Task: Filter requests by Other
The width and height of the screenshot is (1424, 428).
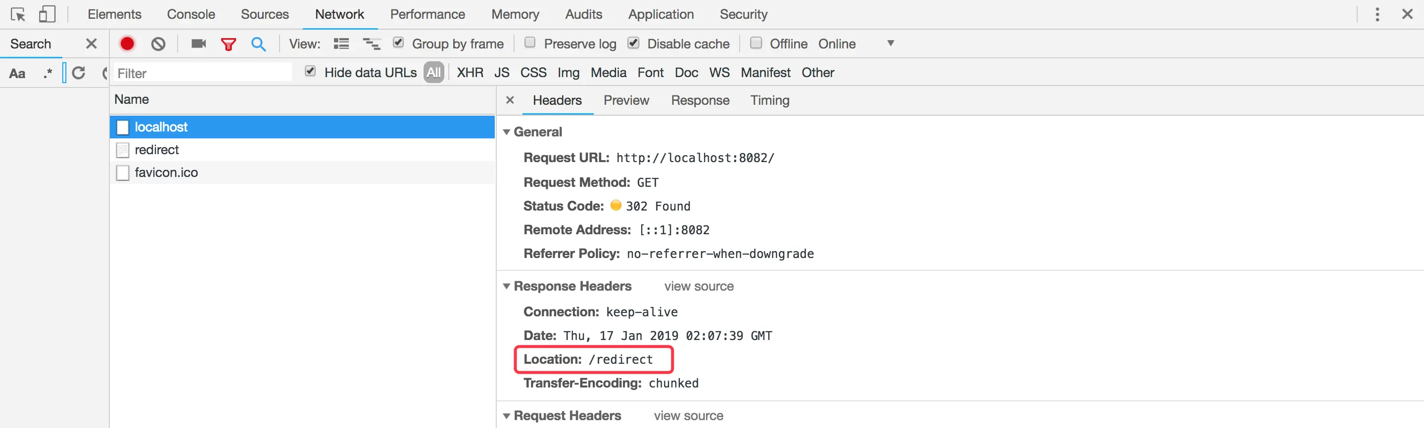Action: (x=817, y=73)
